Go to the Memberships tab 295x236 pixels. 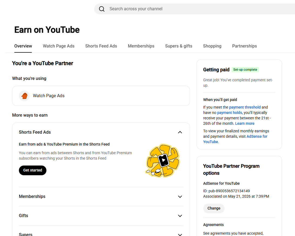click(x=141, y=46)
